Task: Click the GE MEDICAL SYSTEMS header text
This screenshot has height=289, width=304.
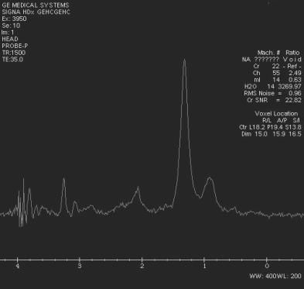Action: pos(36,5)
